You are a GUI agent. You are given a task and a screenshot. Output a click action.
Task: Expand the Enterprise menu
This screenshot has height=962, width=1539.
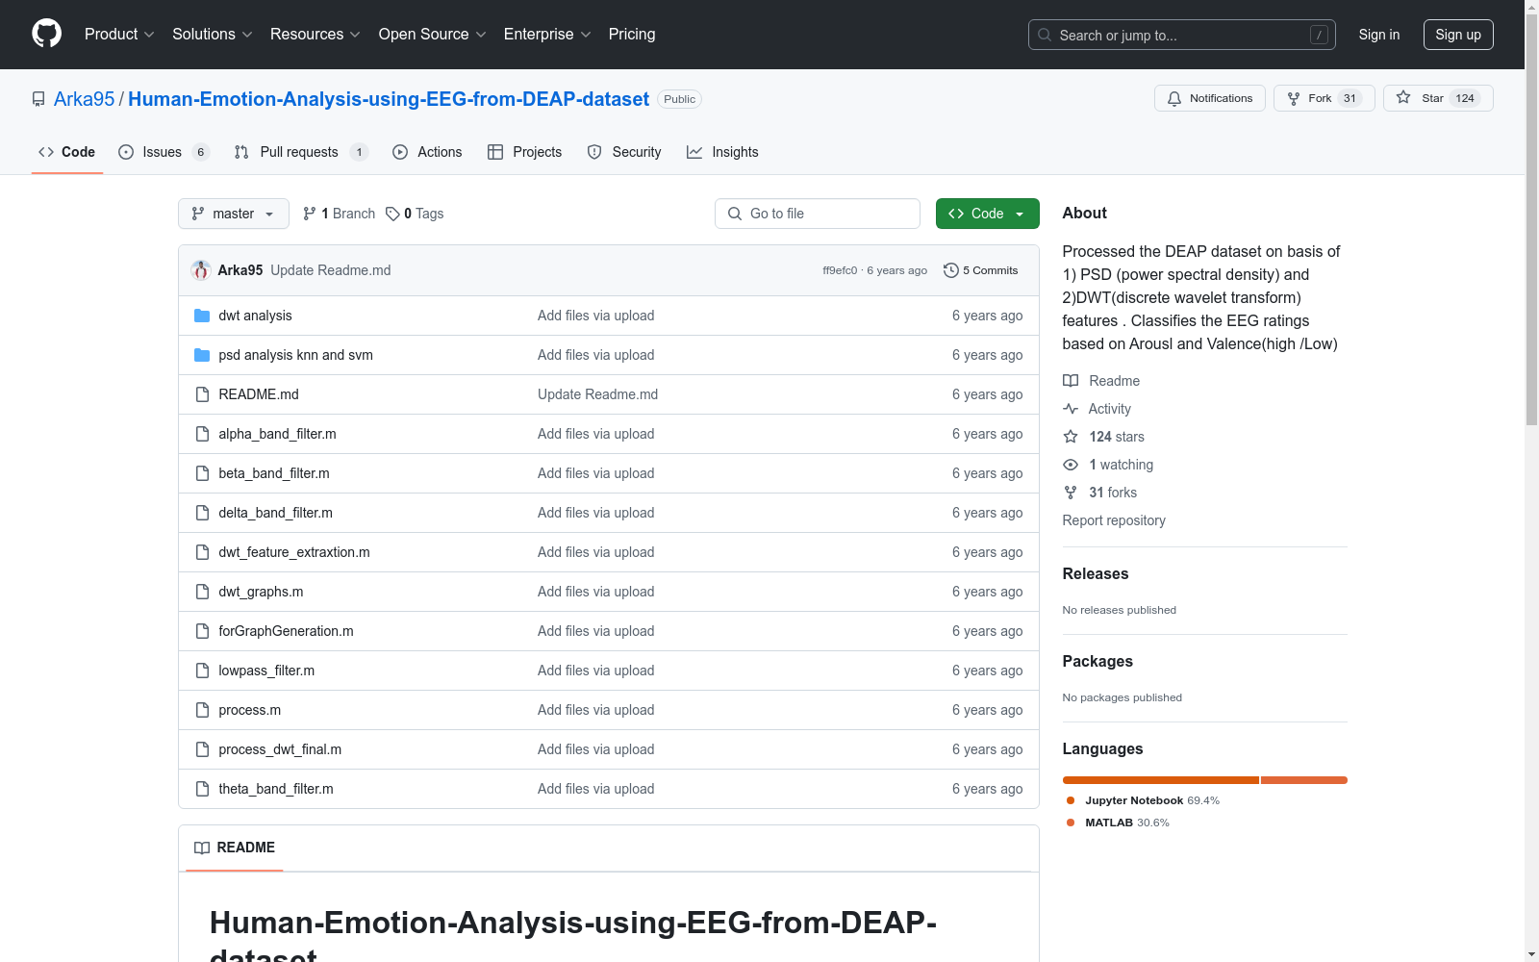click(x=547, y=35)
